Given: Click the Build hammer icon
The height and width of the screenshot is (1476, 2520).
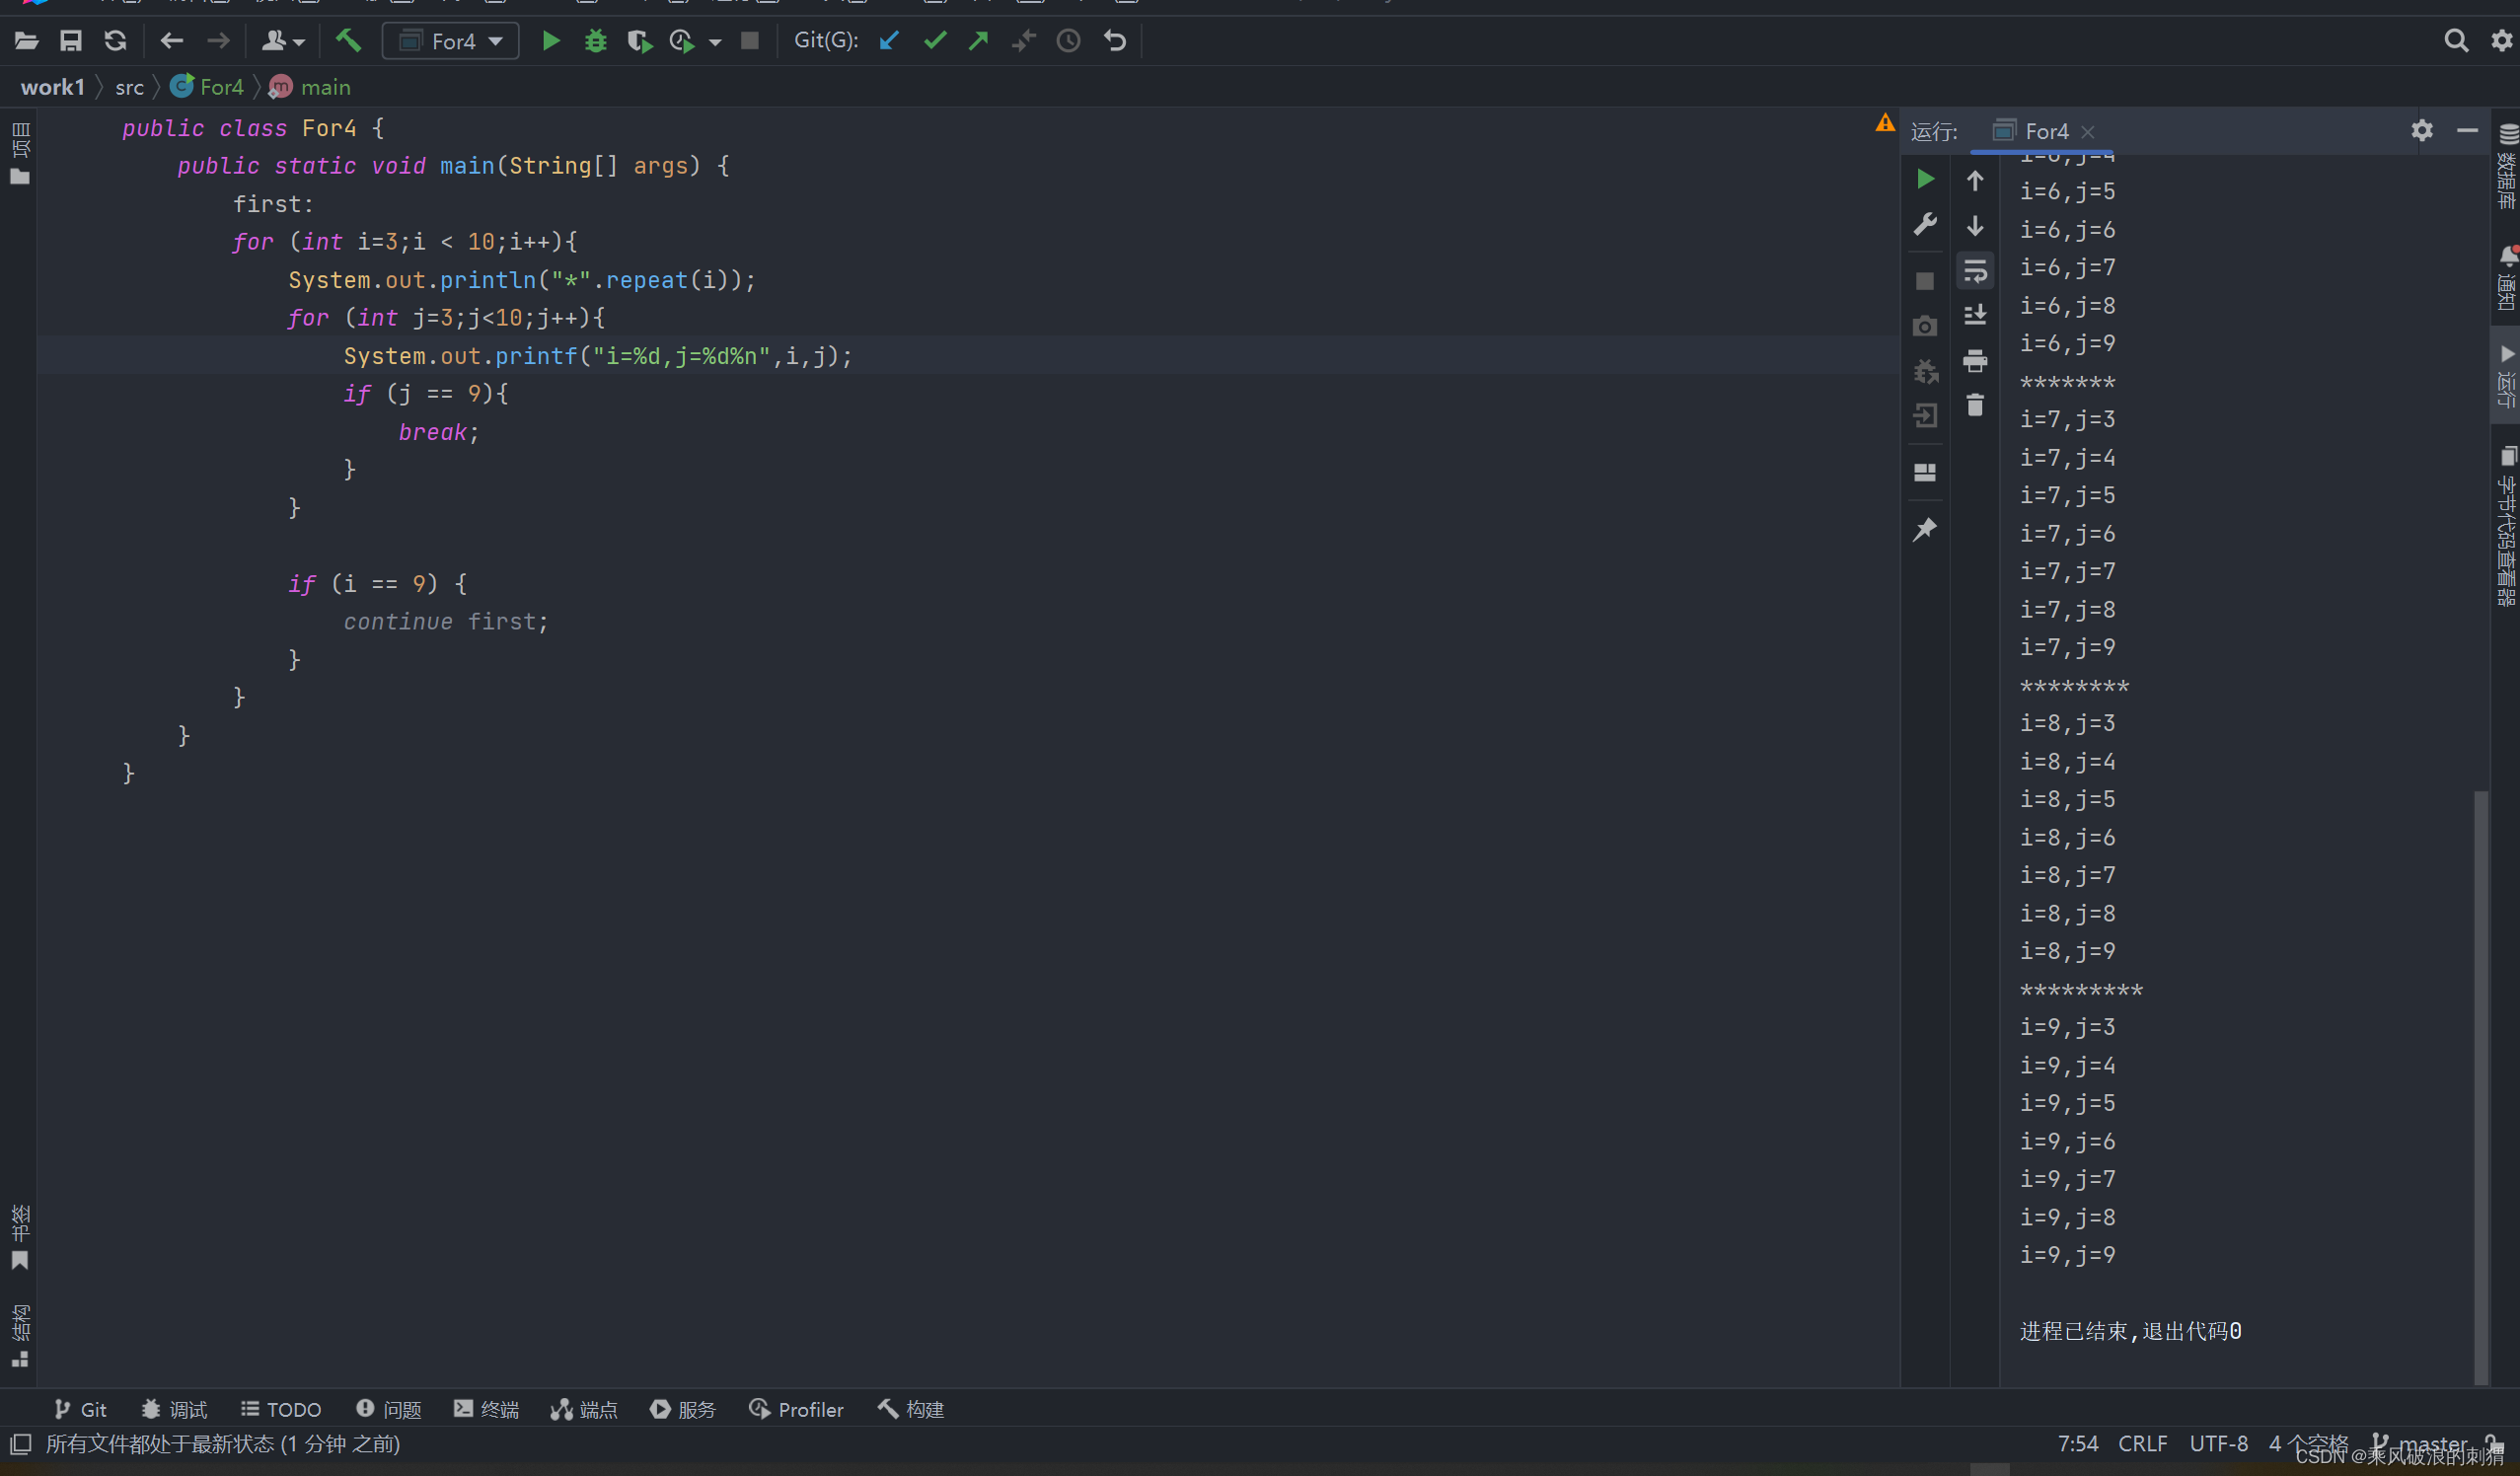Looking at the screenshot, I should (347, 41).
